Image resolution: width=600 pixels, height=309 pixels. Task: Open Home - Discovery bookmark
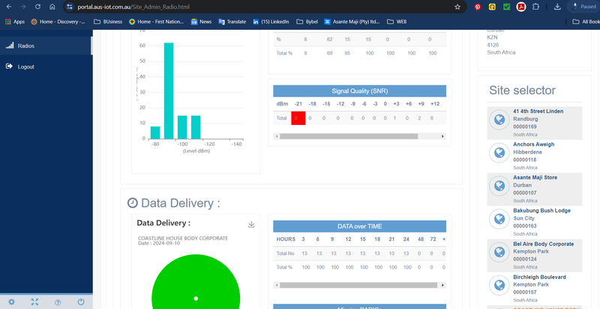(x=58, y=22)
